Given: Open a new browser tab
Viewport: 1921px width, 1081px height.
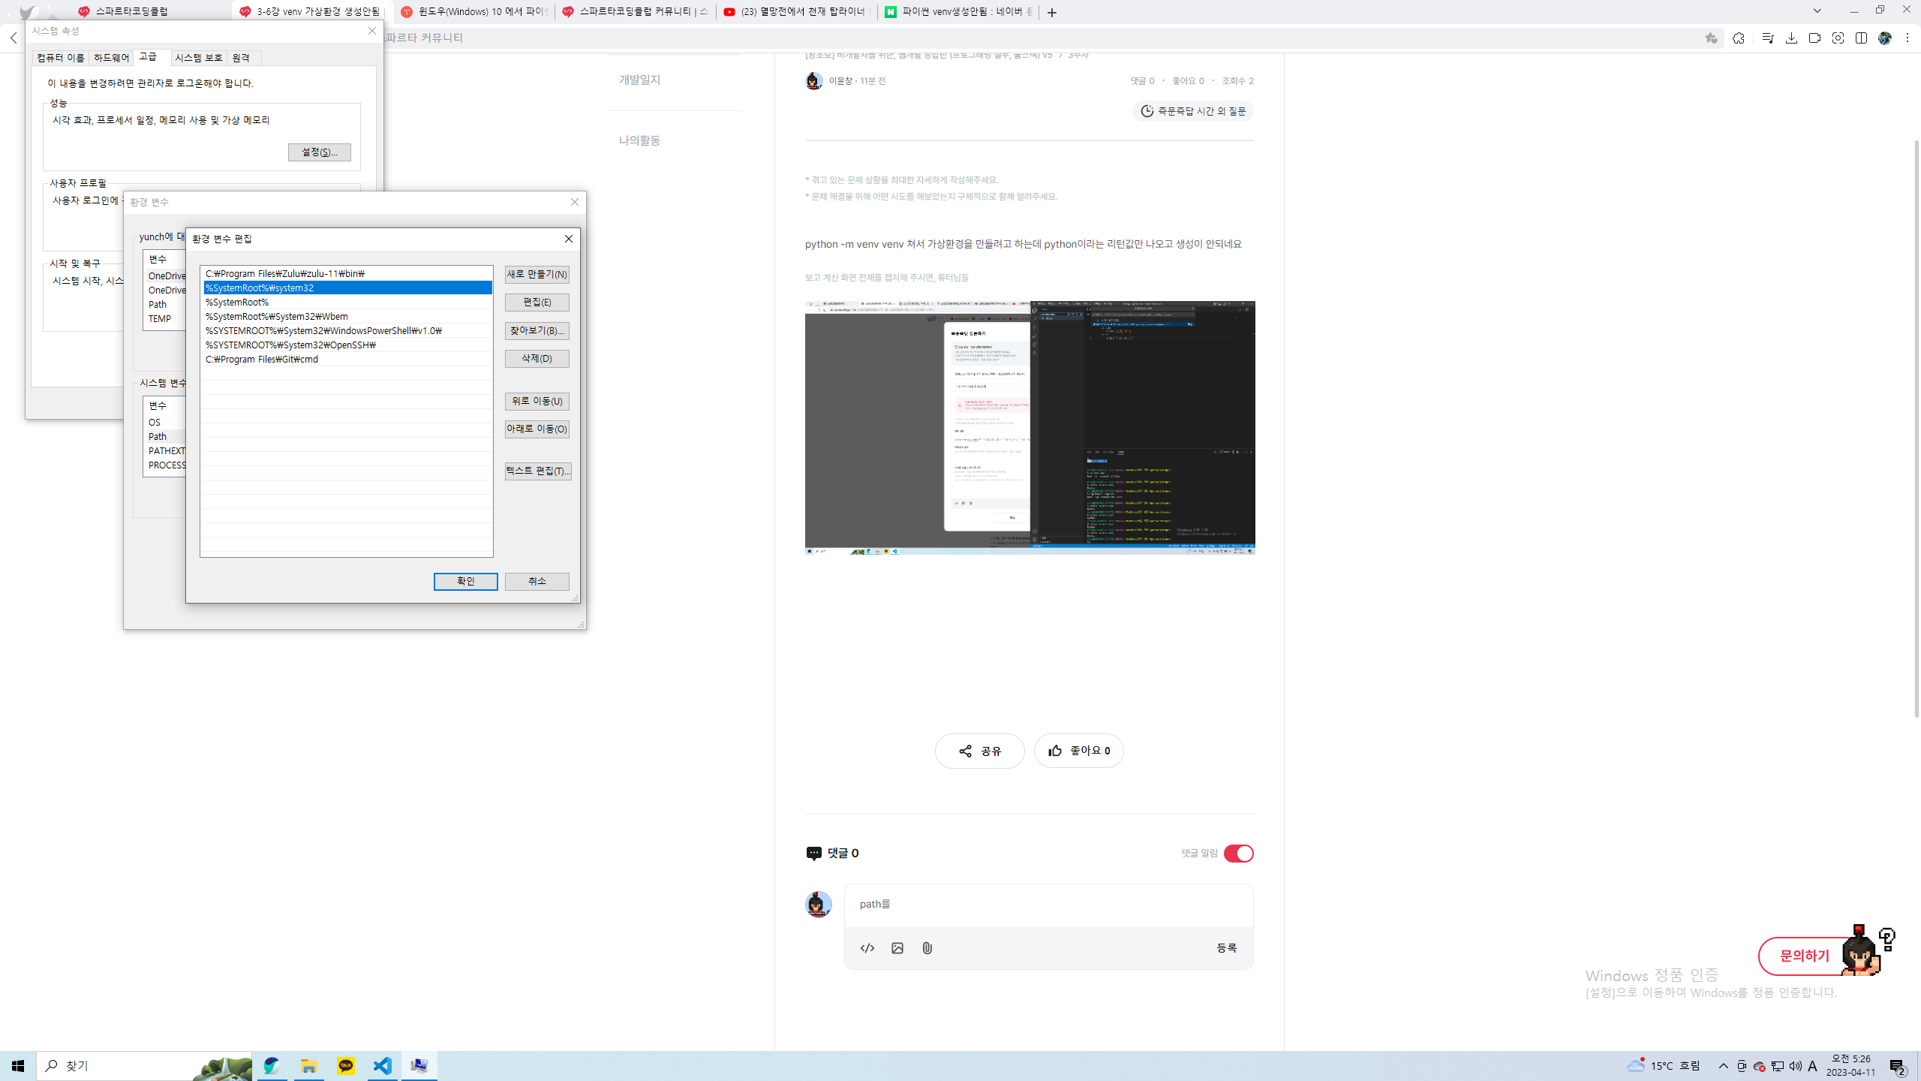Looking at the screenshot, I should click(x=1052, y=12).
